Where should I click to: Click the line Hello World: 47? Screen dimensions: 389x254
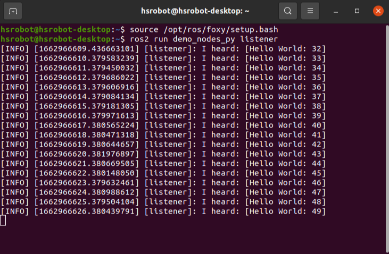(163, 192)
